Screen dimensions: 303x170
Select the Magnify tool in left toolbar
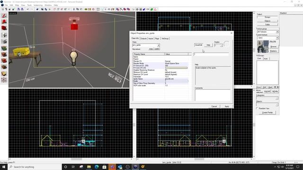(x=4, y=22)
